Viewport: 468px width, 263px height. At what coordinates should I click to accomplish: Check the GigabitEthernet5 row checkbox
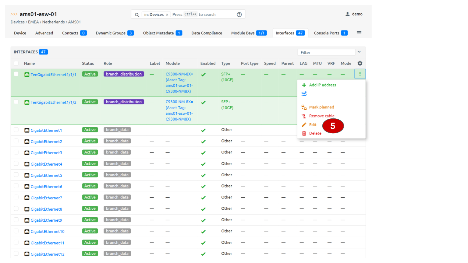16,175
